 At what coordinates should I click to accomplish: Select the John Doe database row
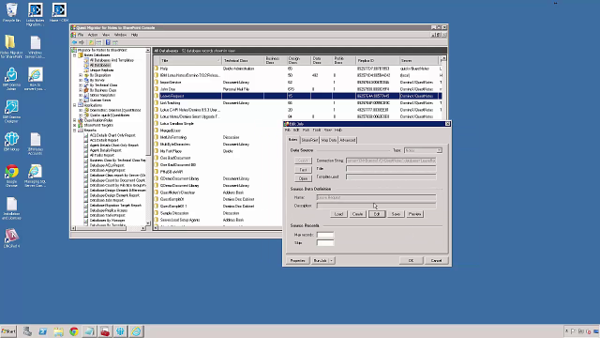pos(298,89)
